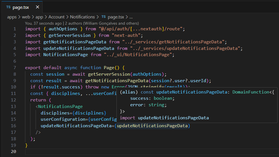Click the 'updateNotificationsPageData' prop name on line 16
The image size is (279, 157).
pyautogui.click(x=76, y=126)
